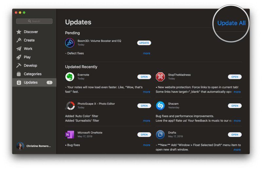Focus the Search input field
Screen dimensions: 262x170
[34, 21]
